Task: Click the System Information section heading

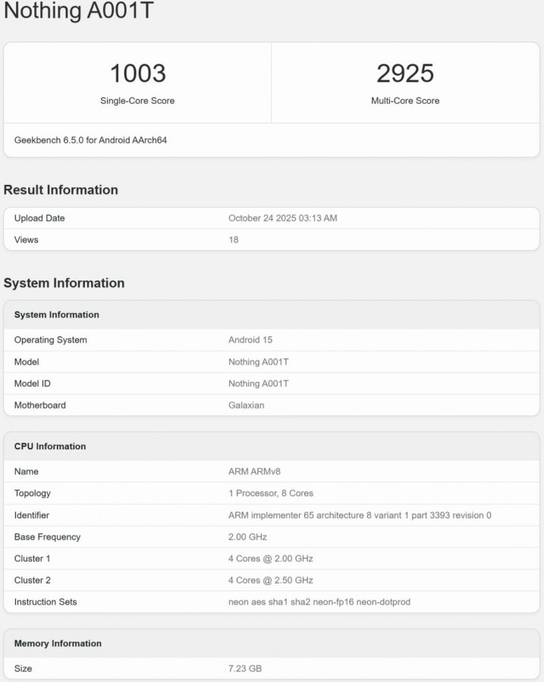Action: (64, 283)
